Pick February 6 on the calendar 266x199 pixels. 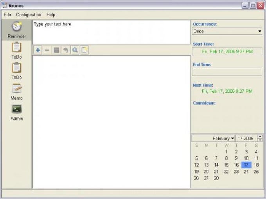coord(206,158)
